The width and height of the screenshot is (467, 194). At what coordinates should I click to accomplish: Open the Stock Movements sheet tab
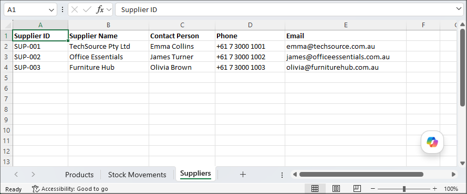tap(137, 175)
